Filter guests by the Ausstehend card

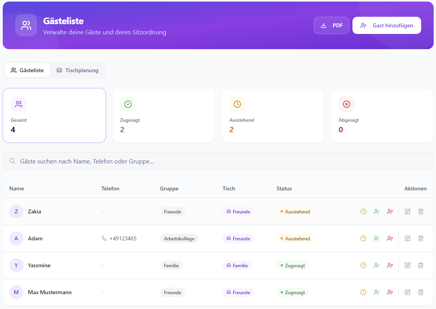coord(273,115)
